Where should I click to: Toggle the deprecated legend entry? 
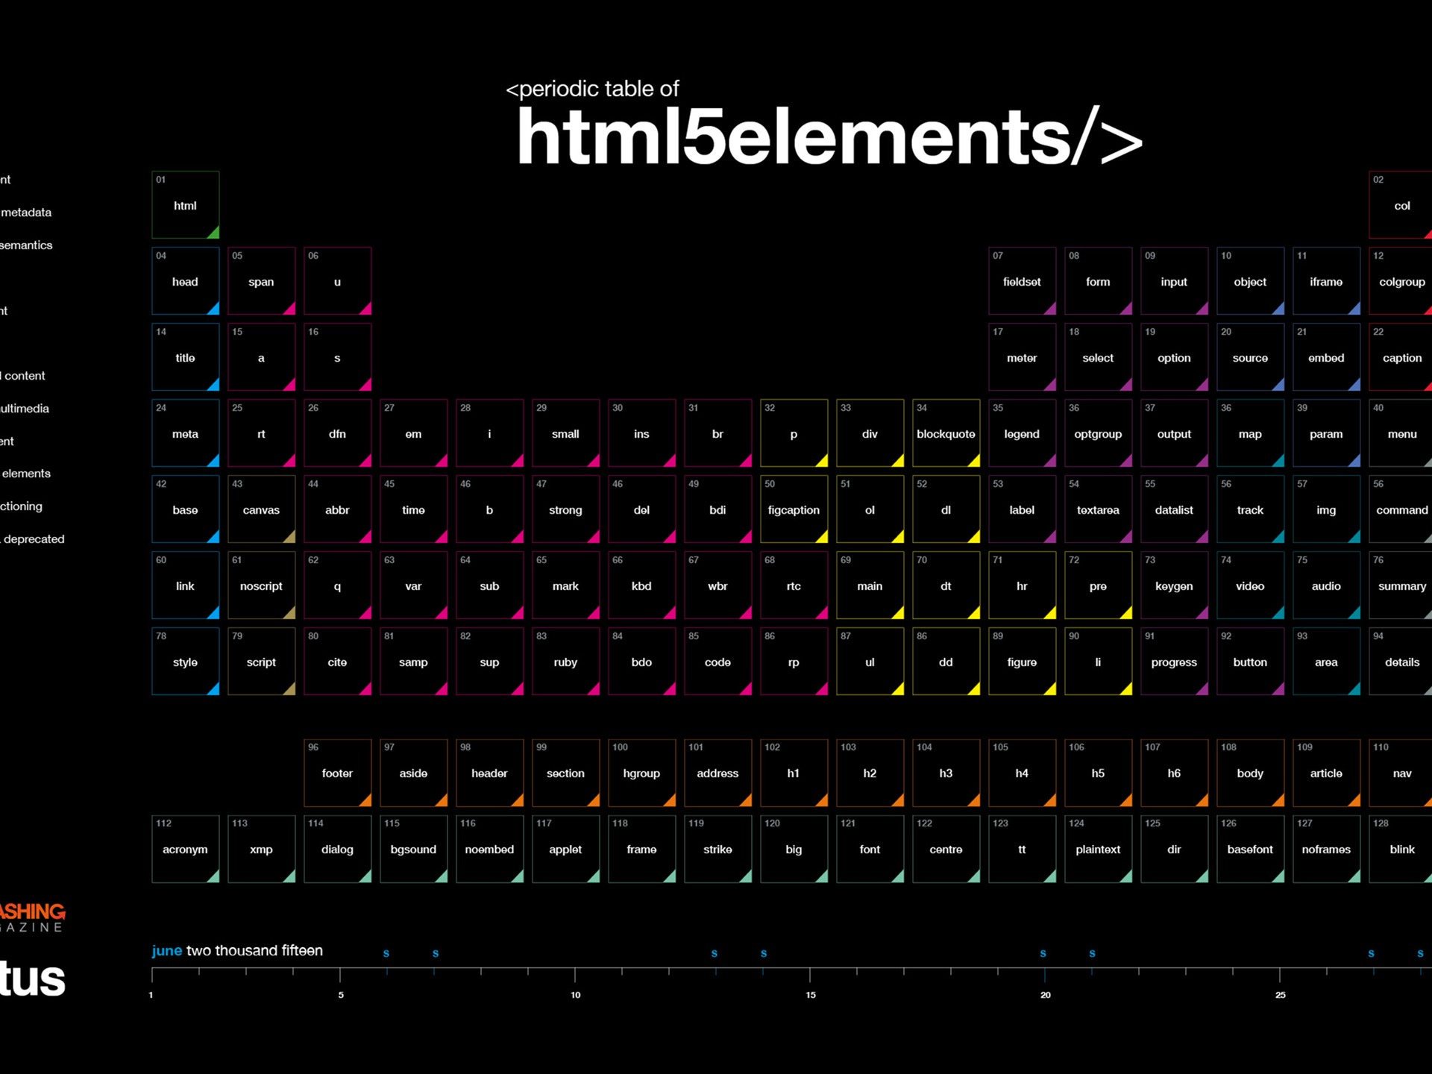coord(33,538)
